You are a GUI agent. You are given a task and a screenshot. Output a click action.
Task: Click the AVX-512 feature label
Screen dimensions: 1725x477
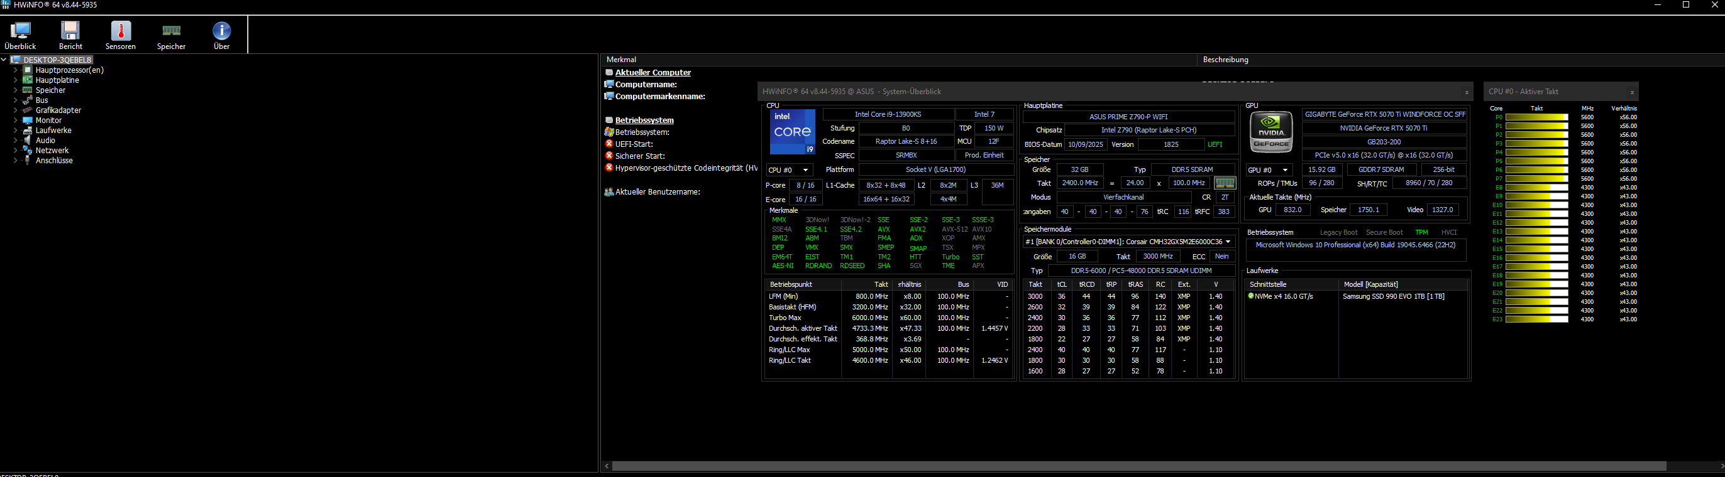[954, 229]
